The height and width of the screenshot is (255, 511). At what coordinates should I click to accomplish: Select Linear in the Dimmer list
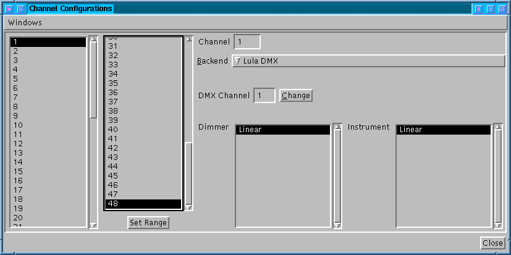click(283, 130)
